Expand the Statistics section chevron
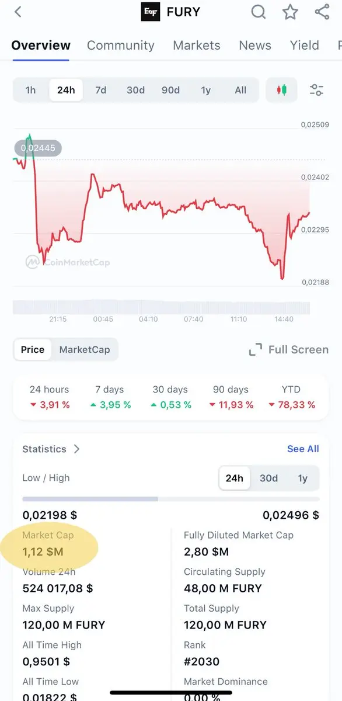Screen dimensions: 342x701 pos(76,449)
